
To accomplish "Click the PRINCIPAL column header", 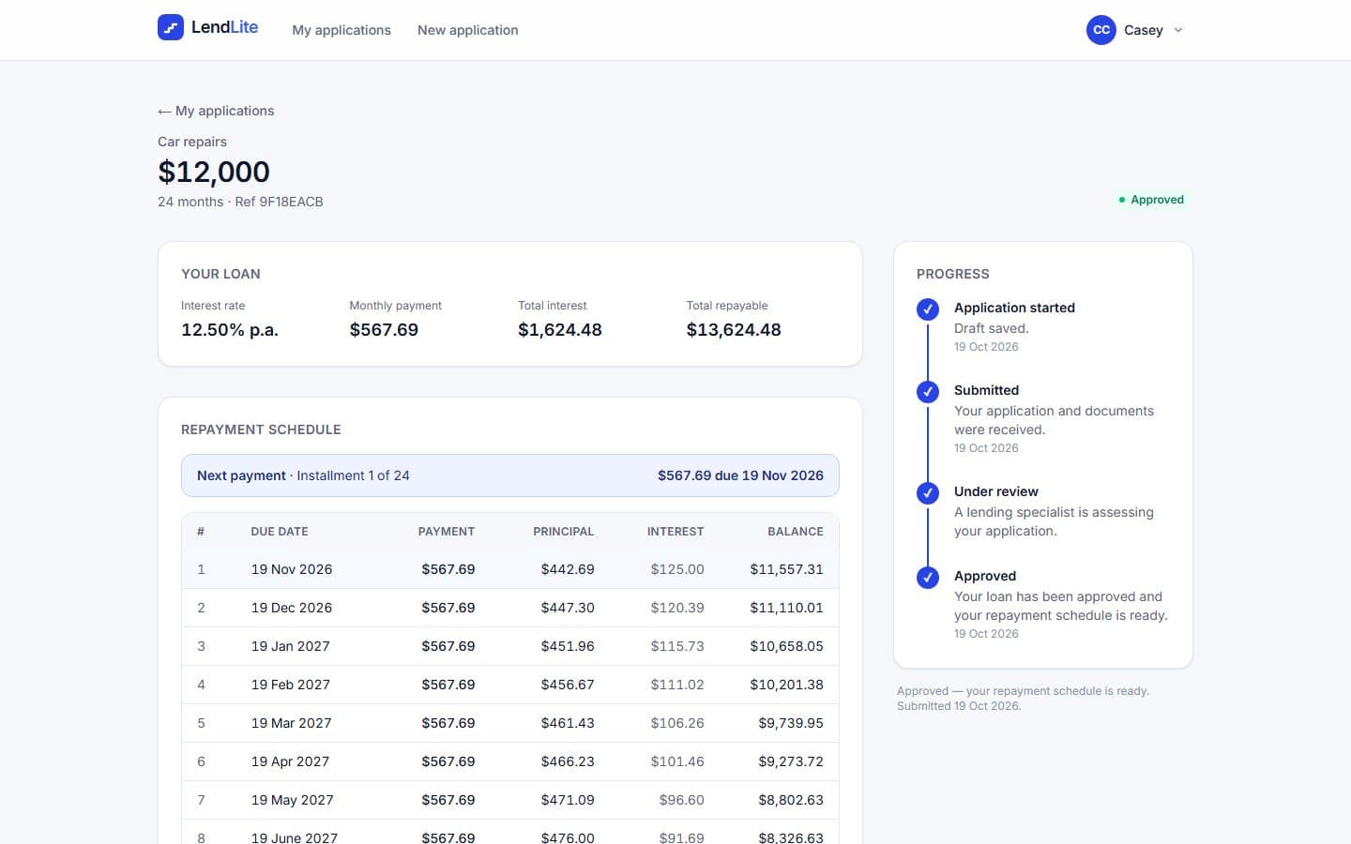I will [x=564, y=532].
